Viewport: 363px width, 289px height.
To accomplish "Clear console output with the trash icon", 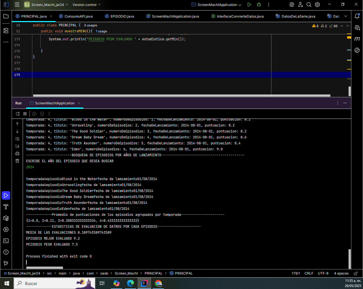I will pos(17,161).
